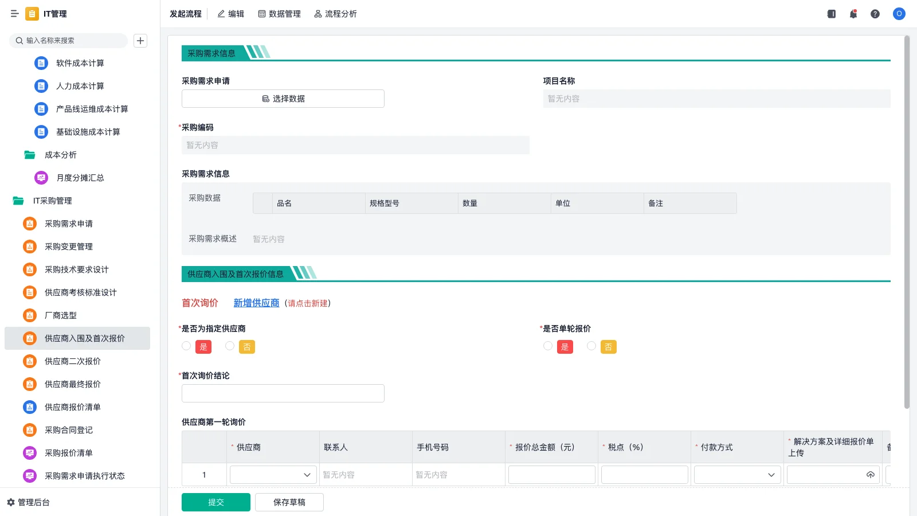Select 否 for 是否为指定供应商
Viewport: 917px width, 516px height.
[229, 346]
